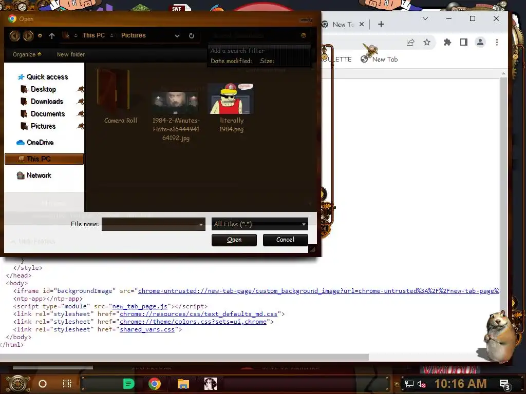Viewport: 526px width, 394px height.
Task: Open the Organize menu
Action: click(27, 54)
